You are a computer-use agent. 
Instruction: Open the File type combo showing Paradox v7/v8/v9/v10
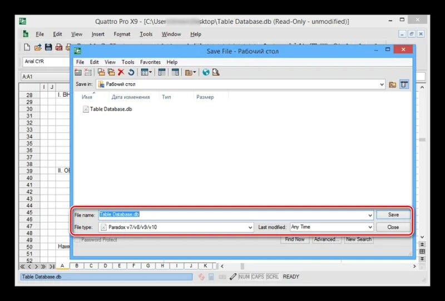click(176, 227)
